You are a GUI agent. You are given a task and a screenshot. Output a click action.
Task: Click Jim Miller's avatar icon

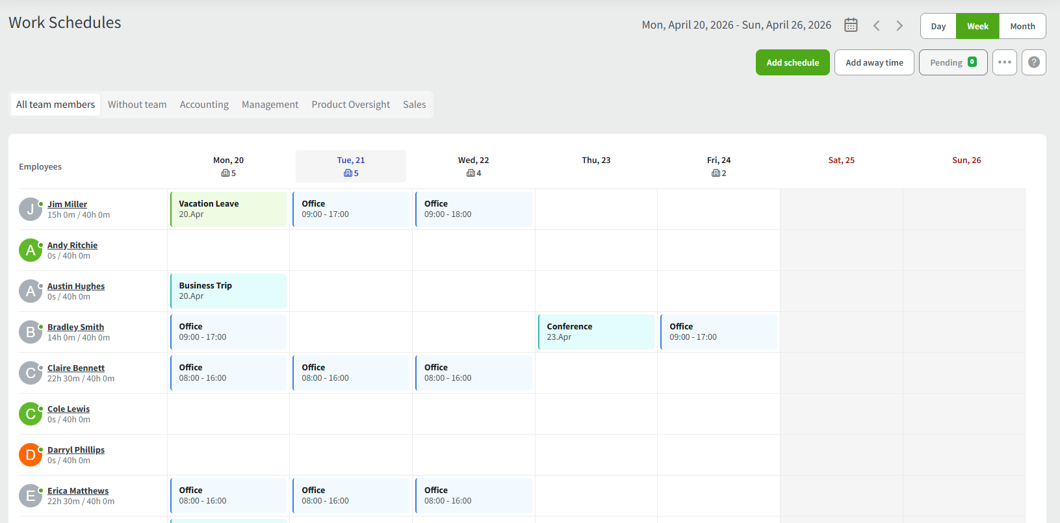[x=30, y=209]
